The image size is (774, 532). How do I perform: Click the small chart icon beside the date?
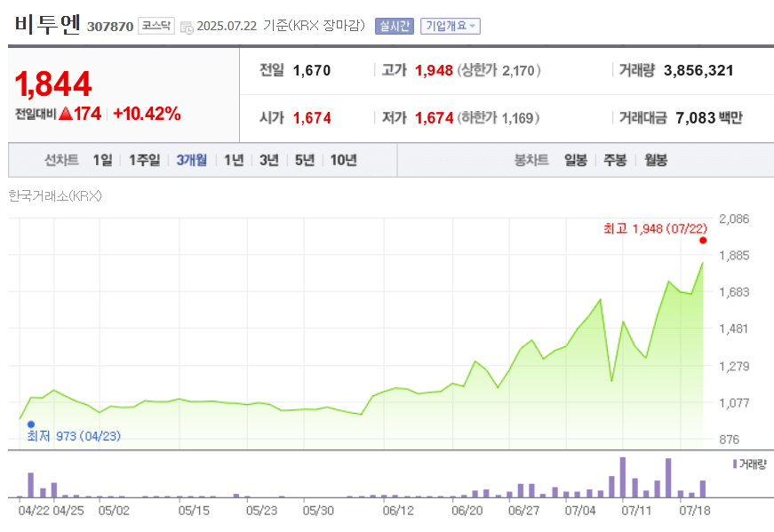coord(186,27)
